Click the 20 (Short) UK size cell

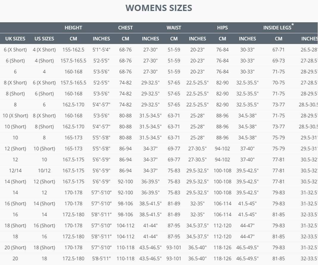15,247
